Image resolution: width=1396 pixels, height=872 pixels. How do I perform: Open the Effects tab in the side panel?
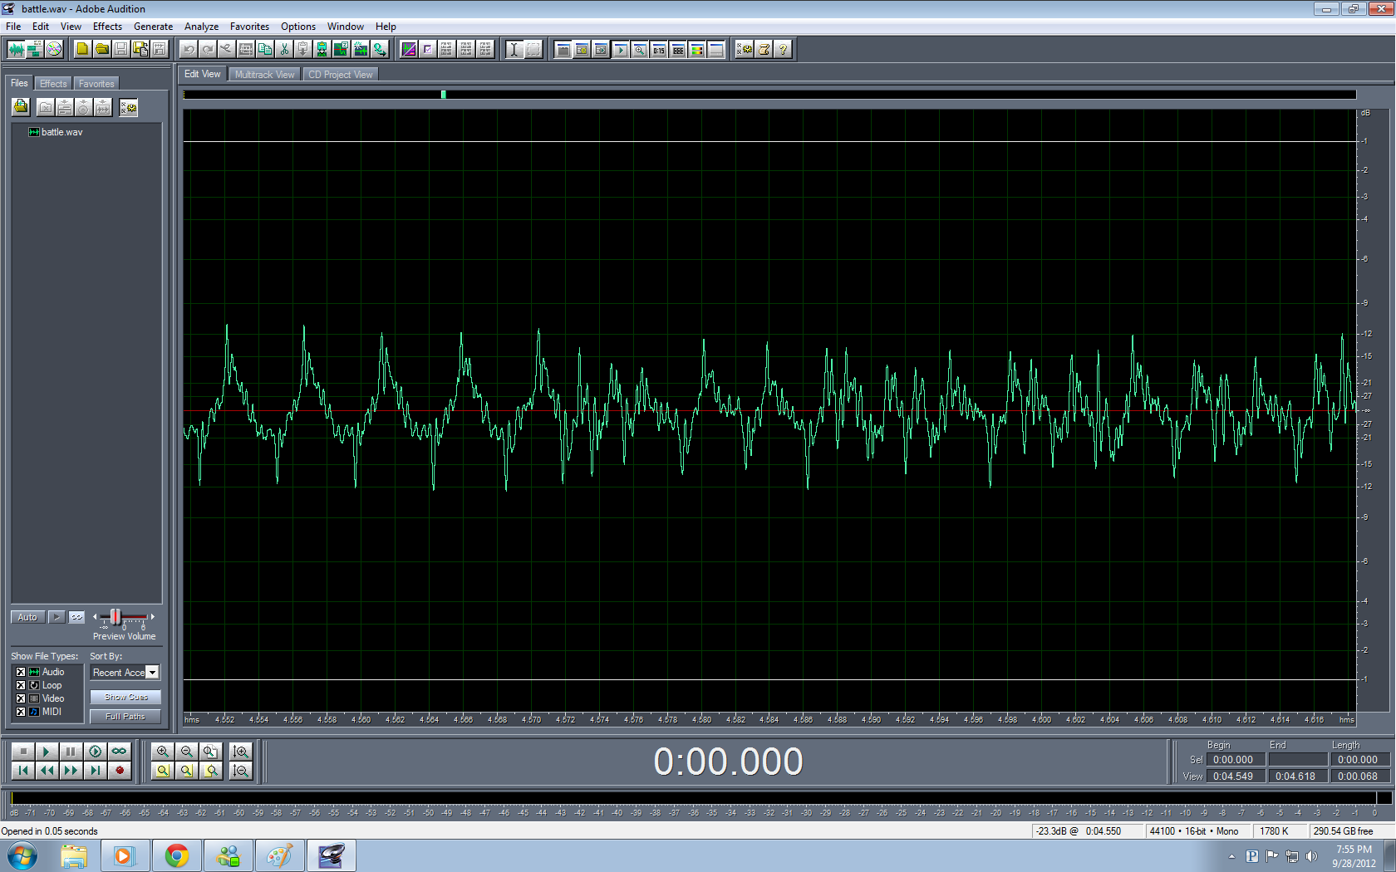click(x=53, y=84)
